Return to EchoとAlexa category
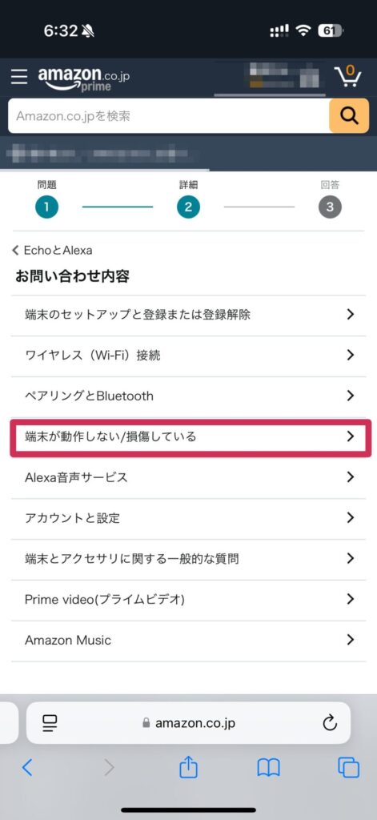Screen dimensions: 377x820 pyautogui.click(x=52, y=251)
